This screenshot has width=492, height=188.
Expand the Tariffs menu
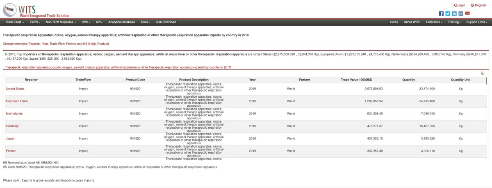[35, 22]
